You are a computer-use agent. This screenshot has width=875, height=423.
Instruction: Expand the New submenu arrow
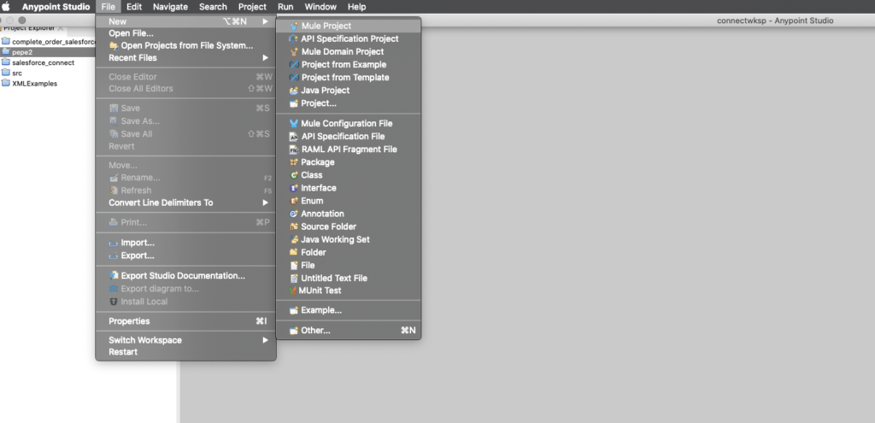click(x=266, y=21)
